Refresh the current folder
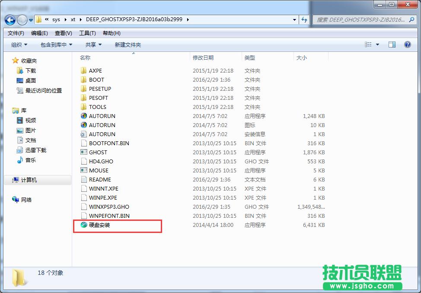Image resolution: width=421 pixels, height=293 pixels. pos(305,20)
